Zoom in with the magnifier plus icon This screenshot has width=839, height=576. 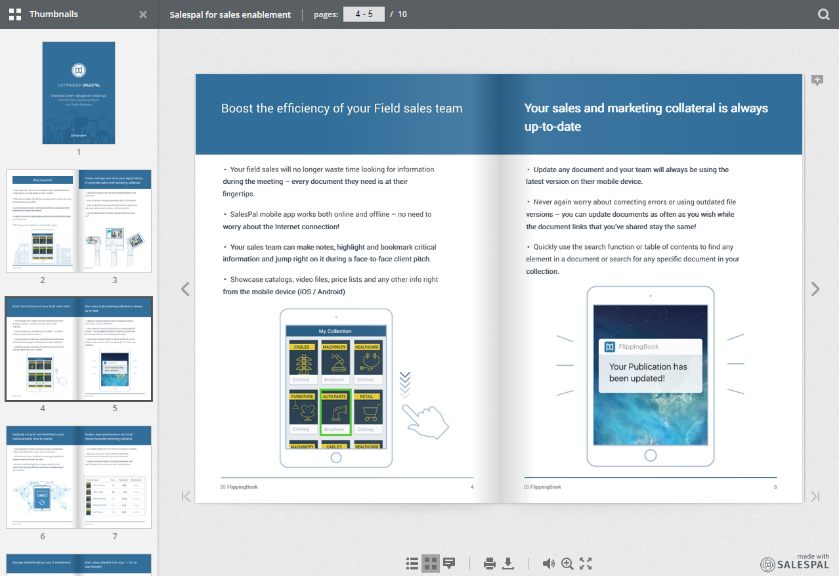pos(567,564)
